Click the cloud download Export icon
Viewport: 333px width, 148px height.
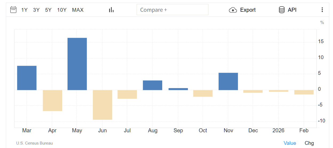coord(233,10)
